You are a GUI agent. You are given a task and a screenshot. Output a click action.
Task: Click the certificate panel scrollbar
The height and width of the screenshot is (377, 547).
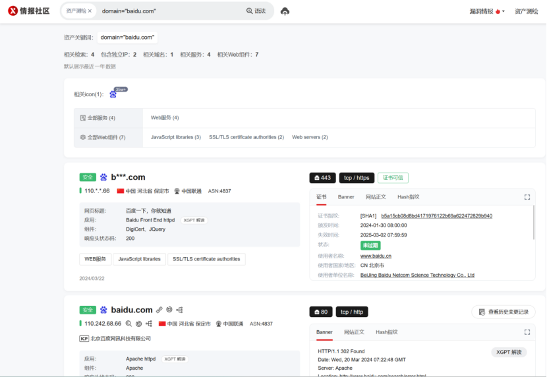click(x=534, y=223)
